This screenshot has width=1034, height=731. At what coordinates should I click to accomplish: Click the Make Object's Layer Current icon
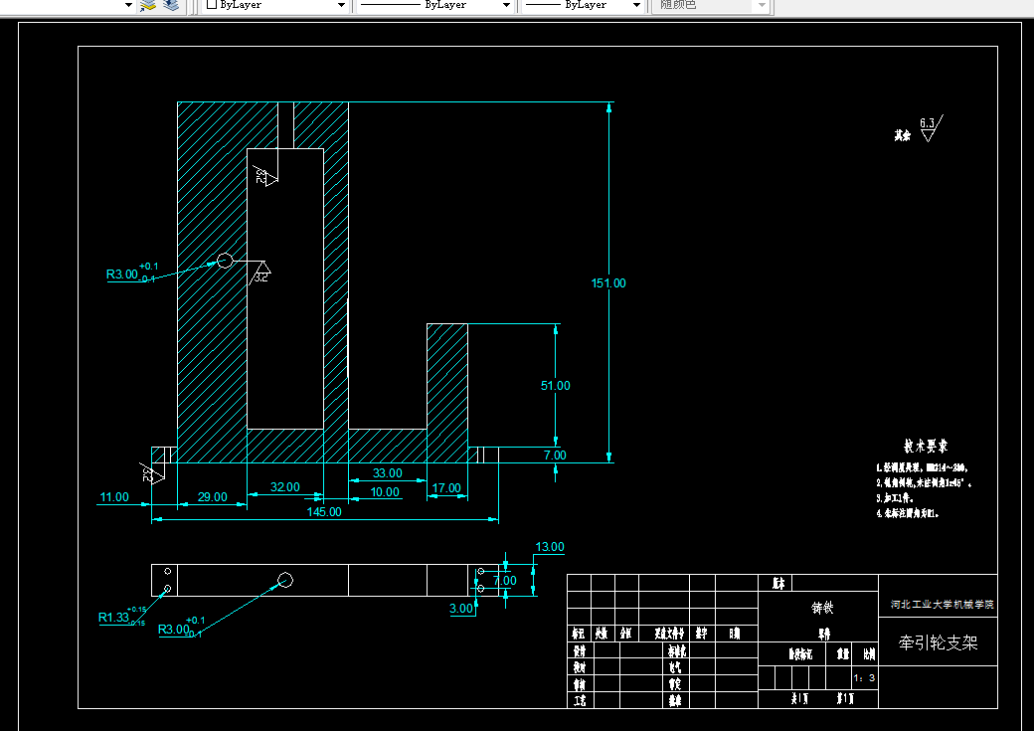click(148, 5)
